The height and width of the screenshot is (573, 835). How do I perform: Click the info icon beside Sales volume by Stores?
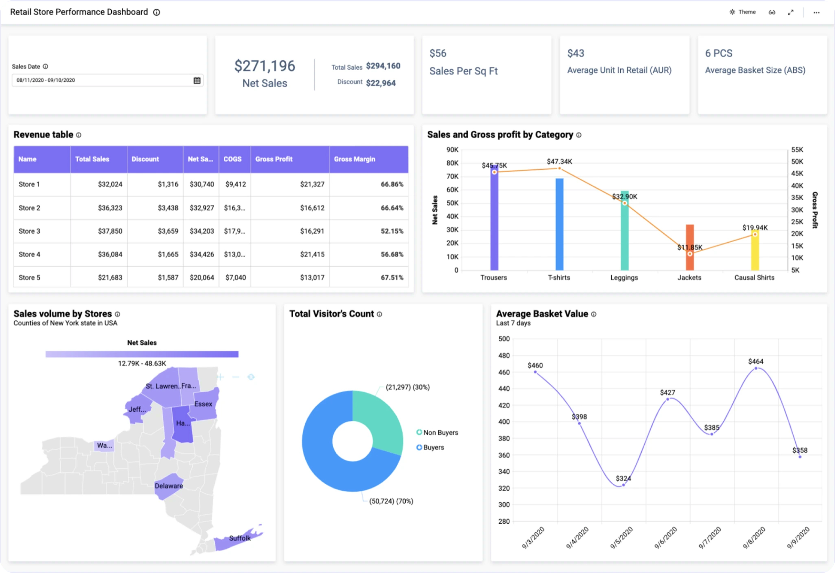tap(118, 314)
